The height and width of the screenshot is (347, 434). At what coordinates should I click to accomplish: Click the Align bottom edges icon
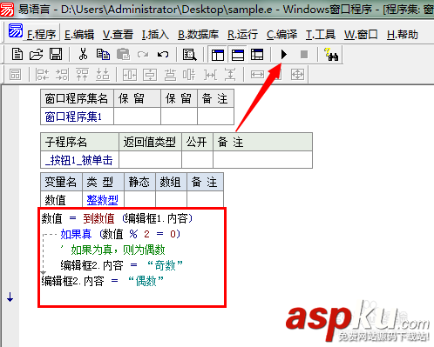(x=103, y=75)
